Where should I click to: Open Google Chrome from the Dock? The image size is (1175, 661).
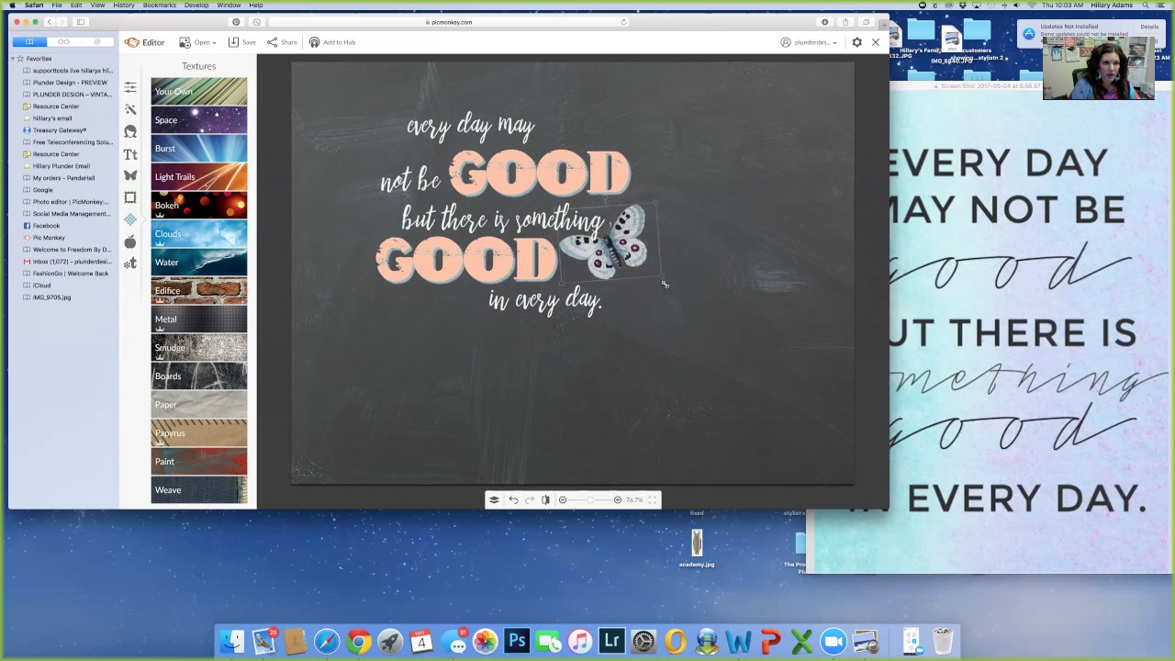click(x=359, y=641)
